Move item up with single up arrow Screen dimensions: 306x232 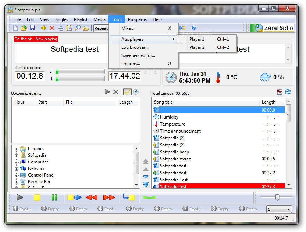pos(146,170)
